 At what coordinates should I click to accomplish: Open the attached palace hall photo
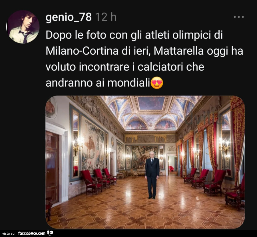click(145, 162)
